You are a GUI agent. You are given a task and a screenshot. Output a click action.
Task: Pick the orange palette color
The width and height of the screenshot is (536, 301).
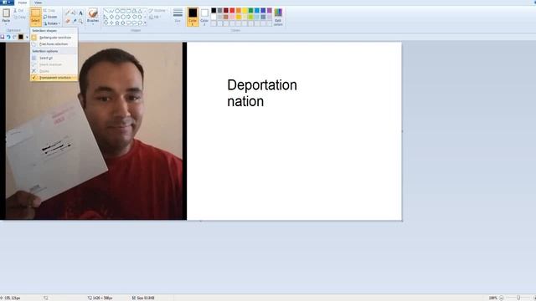pos(238,11)
